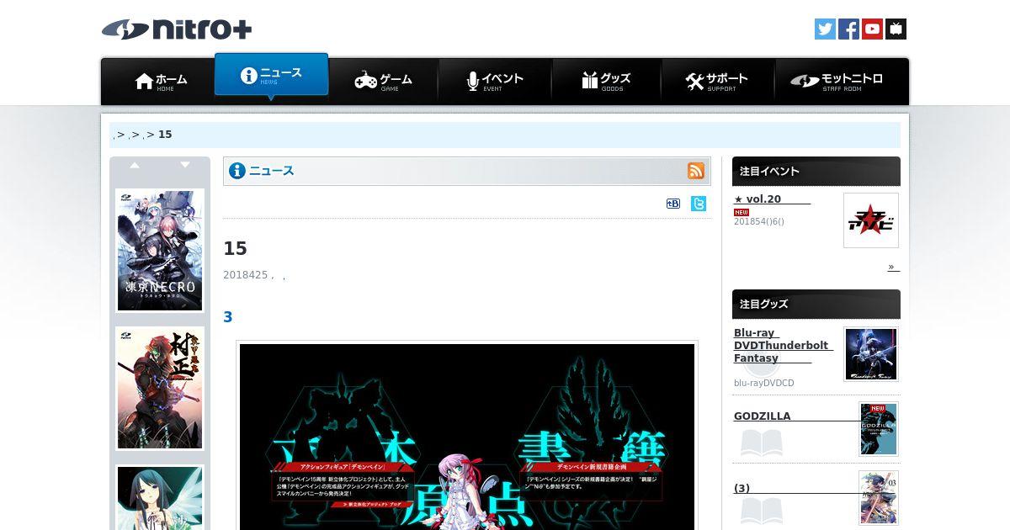This screenshot has width=1010, height=530.
Task: Open the vol.20 event link
Action: tap(772, 199)
